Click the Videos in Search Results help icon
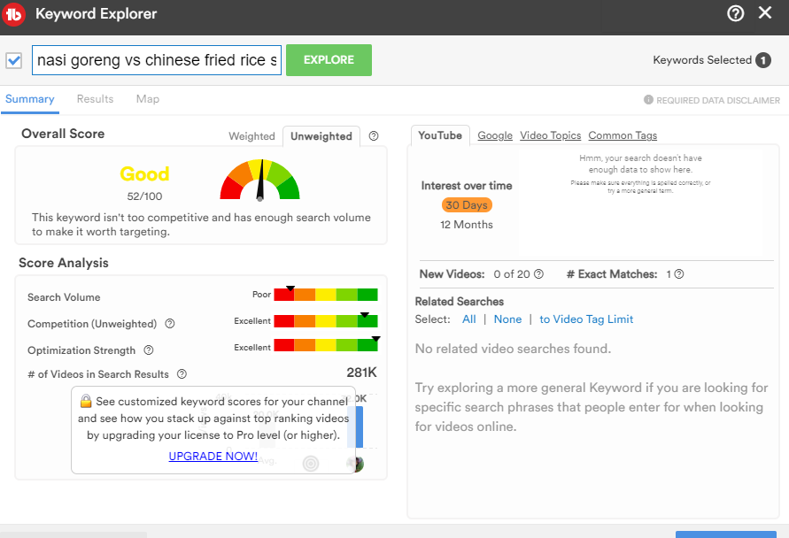Image resolution: width=789 pixels, height=538 pixels. pyautogui.click(x=182, y=373)
